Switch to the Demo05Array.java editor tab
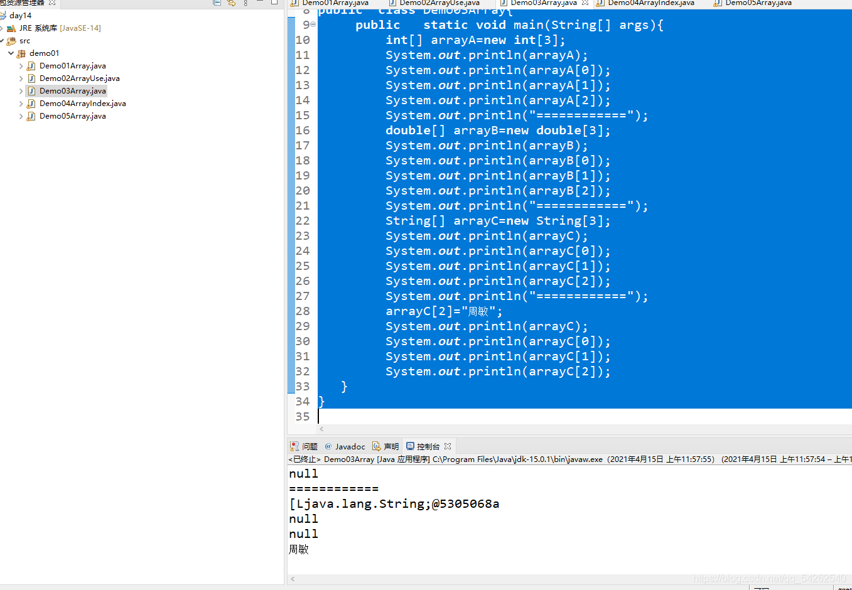 coord(758,3)
